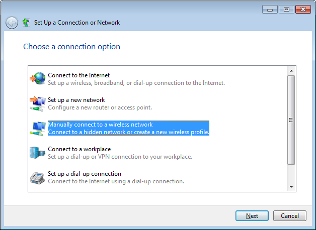Click the telephone dial-up icon
This screenshot has width=316, height=230.
click(x=37, y=178)
